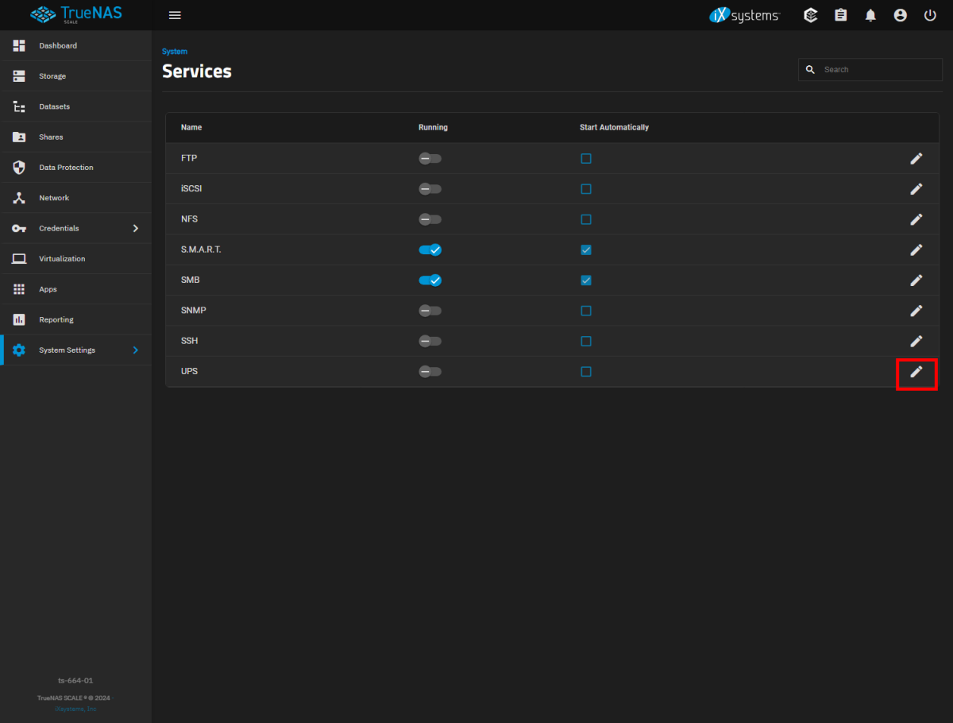Image resolution: width=953 pixels, height=723 pixels.
Task: Open the iXsystems, Inc. footer link
Action: click(75, 709)
